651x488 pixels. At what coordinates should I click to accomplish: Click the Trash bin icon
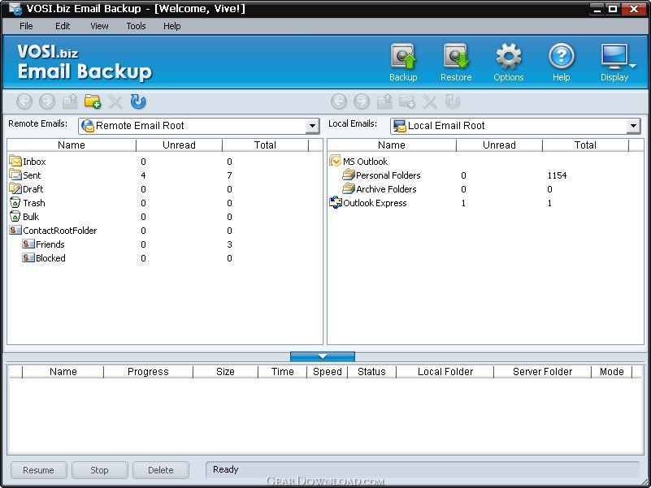[15, 202]
